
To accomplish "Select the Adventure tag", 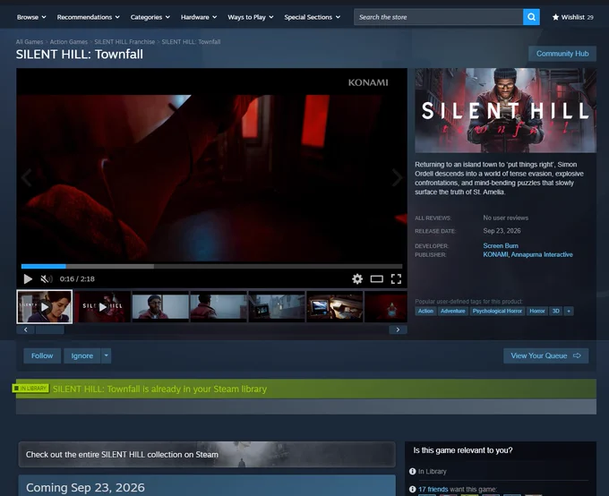I will coord(452,311).
